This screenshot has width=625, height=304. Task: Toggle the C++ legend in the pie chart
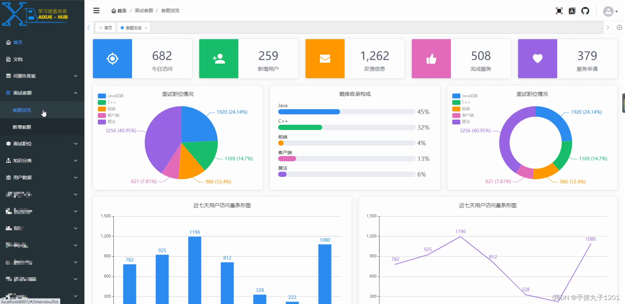click(107, 102)
